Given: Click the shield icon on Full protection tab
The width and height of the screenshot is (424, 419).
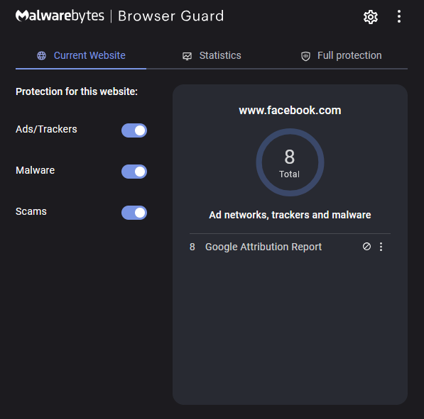Looking at the screenshot, I should [305, 56].
